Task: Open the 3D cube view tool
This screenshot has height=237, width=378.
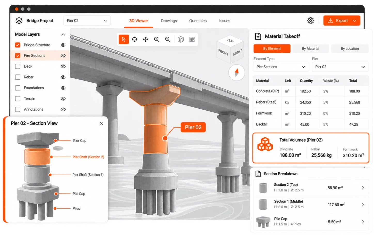Action: click(x=181, y=39)
